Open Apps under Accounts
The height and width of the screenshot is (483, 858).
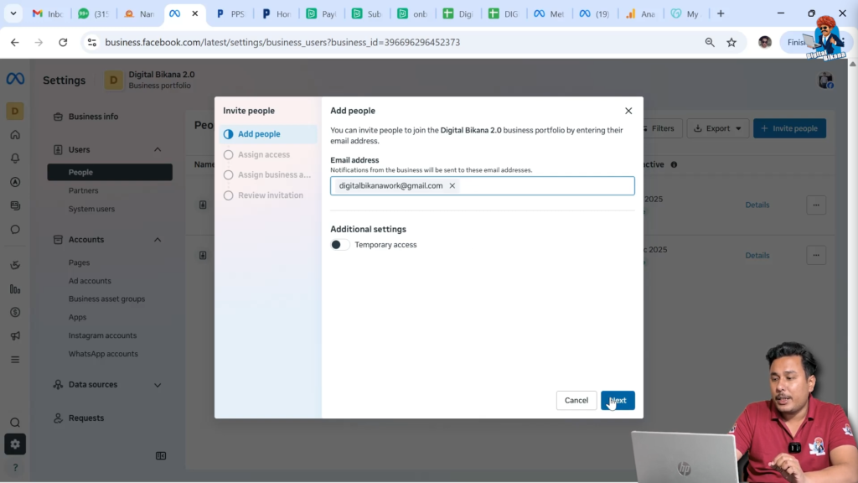tap(77, 317)
